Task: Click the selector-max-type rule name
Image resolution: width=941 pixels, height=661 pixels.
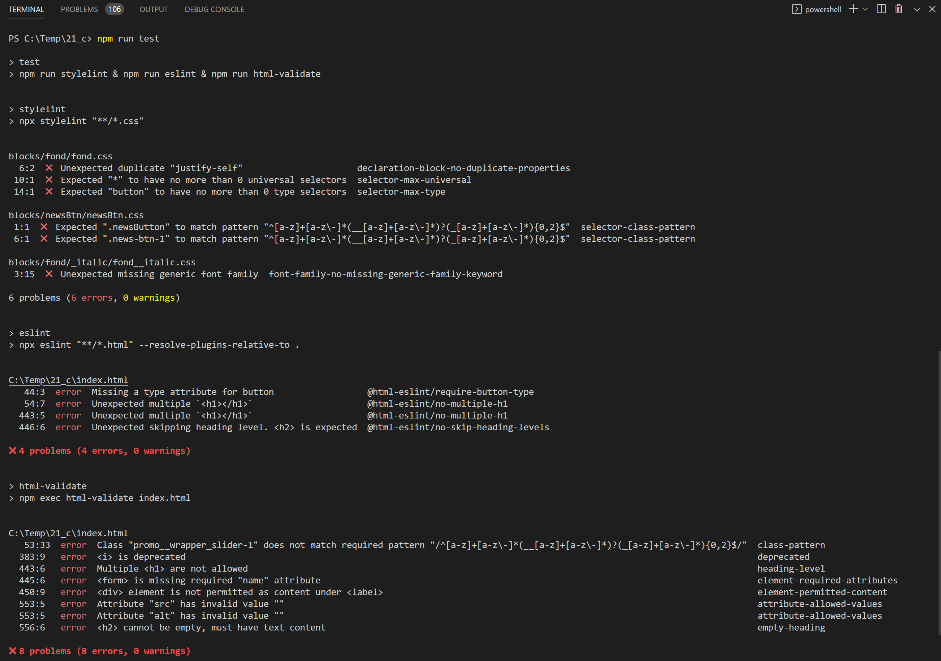Action: pyautogui.click(x=401, y=192)
